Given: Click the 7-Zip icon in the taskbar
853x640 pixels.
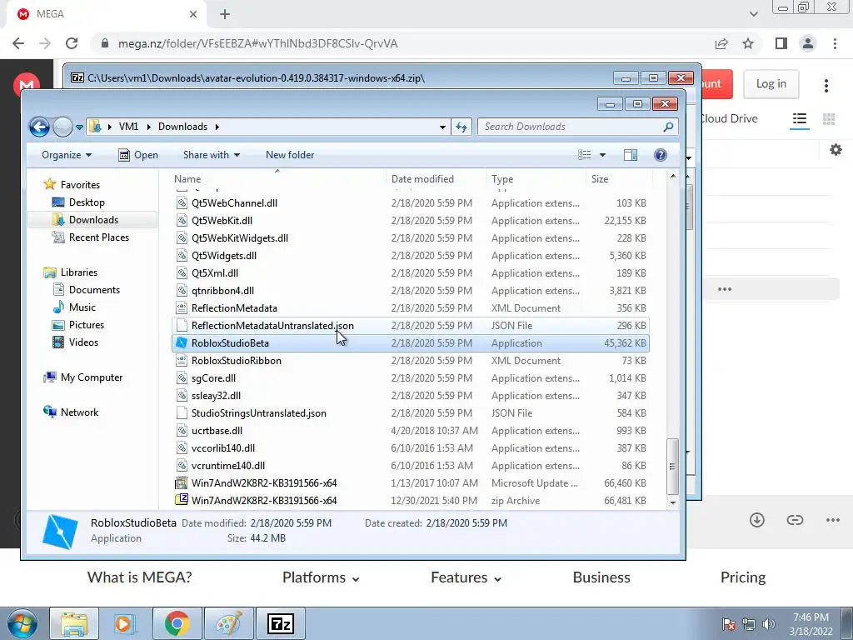Looking at the screenshot, I should [x=281, y=623].
